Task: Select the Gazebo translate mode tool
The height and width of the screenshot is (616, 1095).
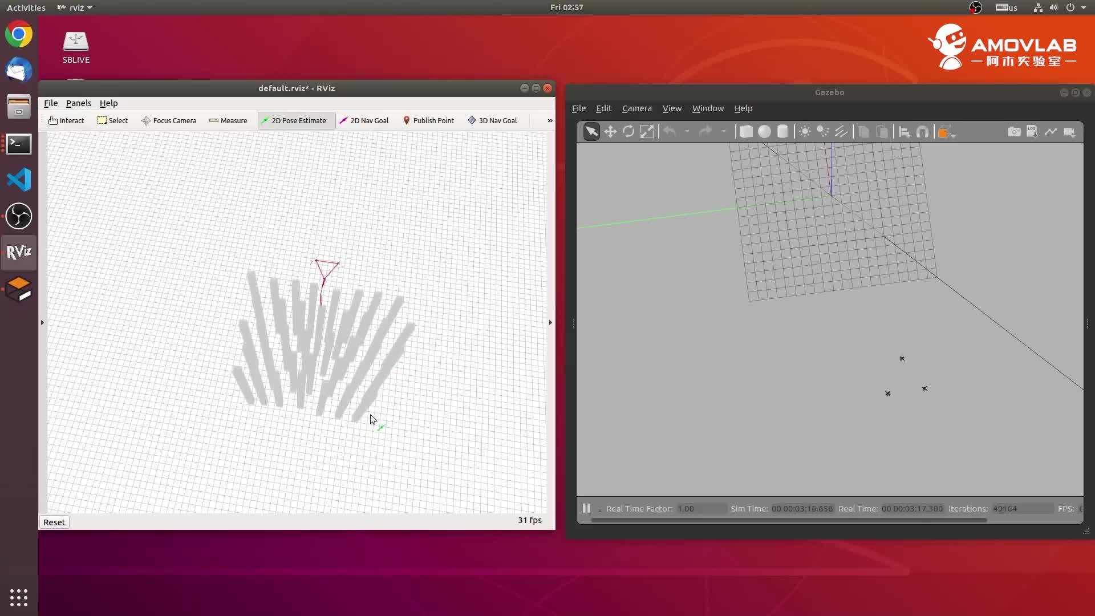Action: pos(610,132)
